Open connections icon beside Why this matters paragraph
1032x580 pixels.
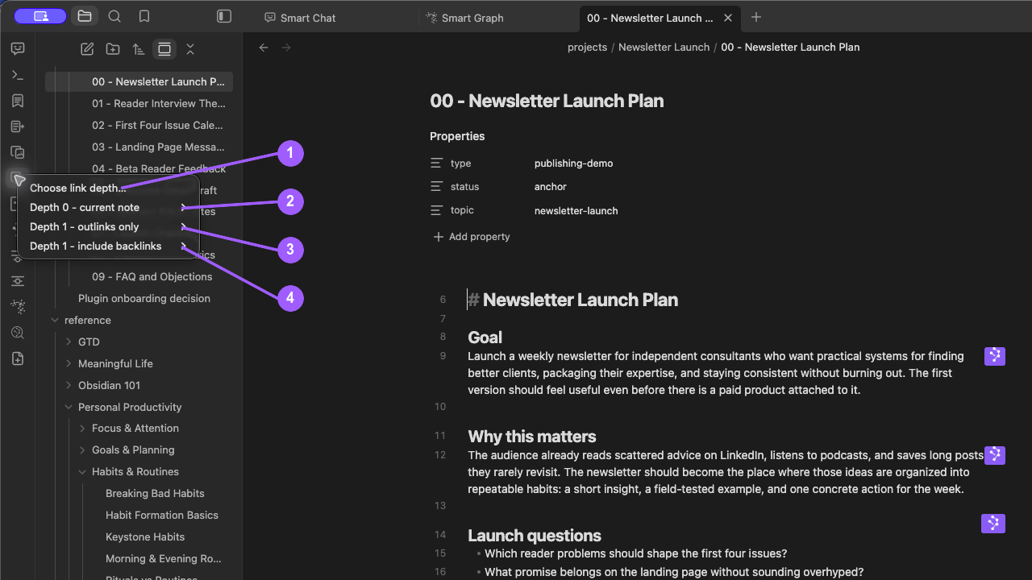coord(995,455)
